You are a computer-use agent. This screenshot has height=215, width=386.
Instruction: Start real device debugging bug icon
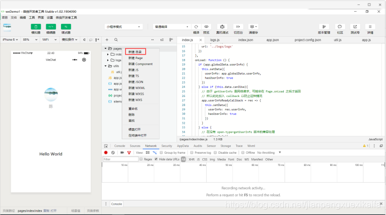coord(222,27)
